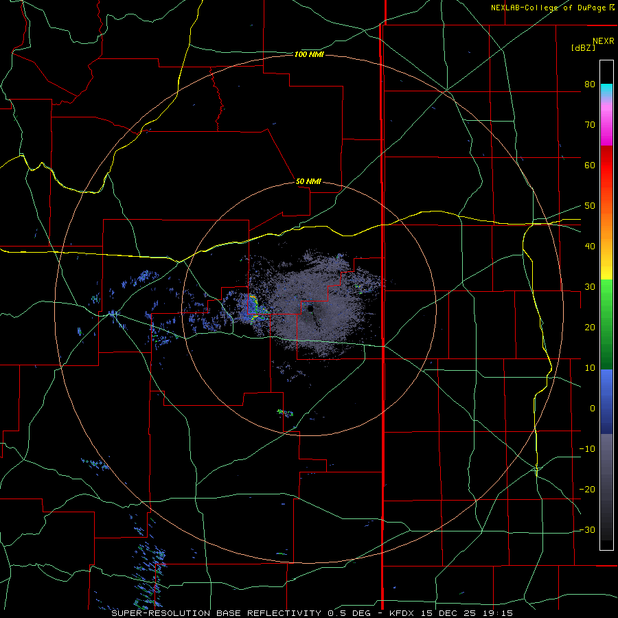Select the 40 value on the dBZ scale
This screenshot has width=618, height=618.
pos(590,246)
